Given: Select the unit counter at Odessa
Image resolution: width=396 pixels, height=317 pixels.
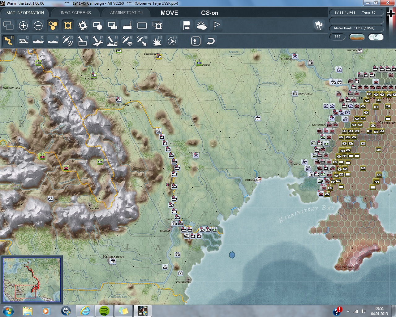Looking at the screenshot, I should click(258, 180).
